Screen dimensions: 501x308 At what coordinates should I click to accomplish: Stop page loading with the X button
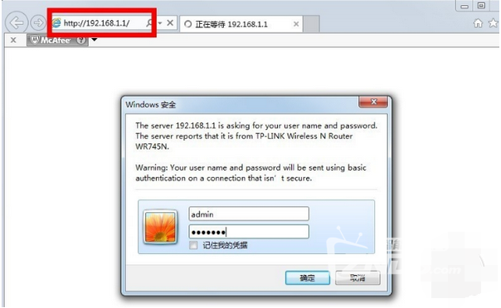(170, 23)
